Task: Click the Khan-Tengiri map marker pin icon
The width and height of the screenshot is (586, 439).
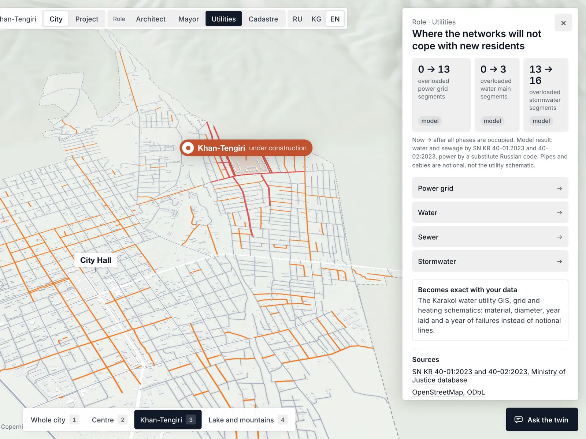Action: [x=188, y=148]
